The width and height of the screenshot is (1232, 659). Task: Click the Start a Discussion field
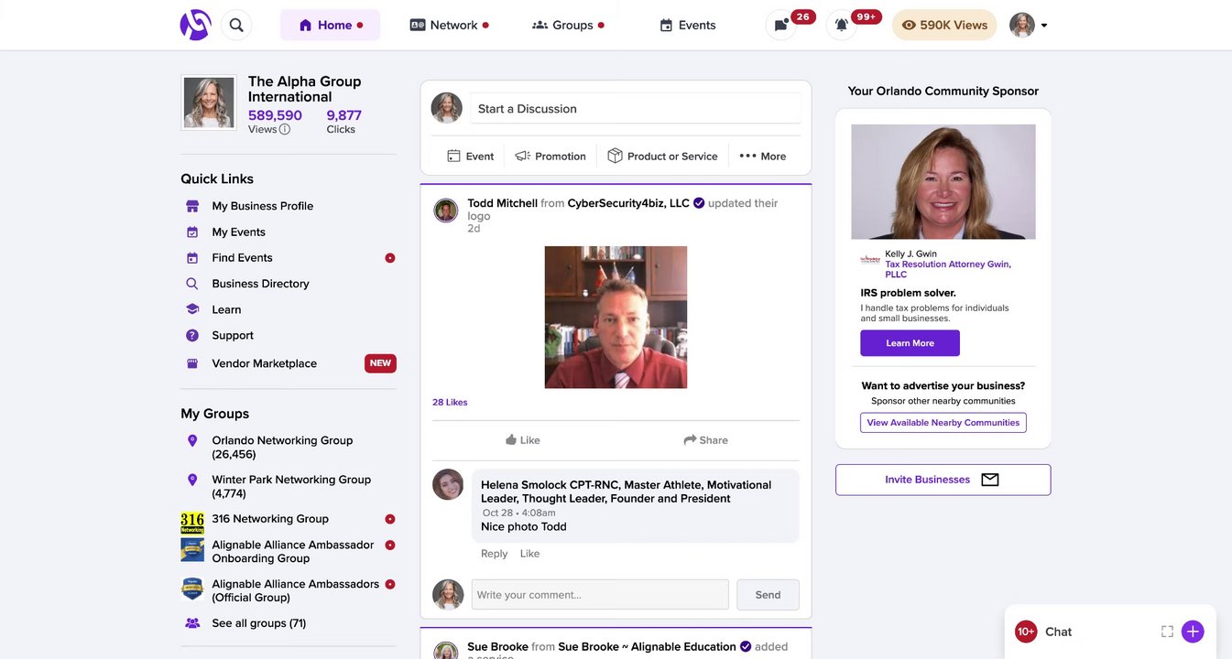(636, 108)
